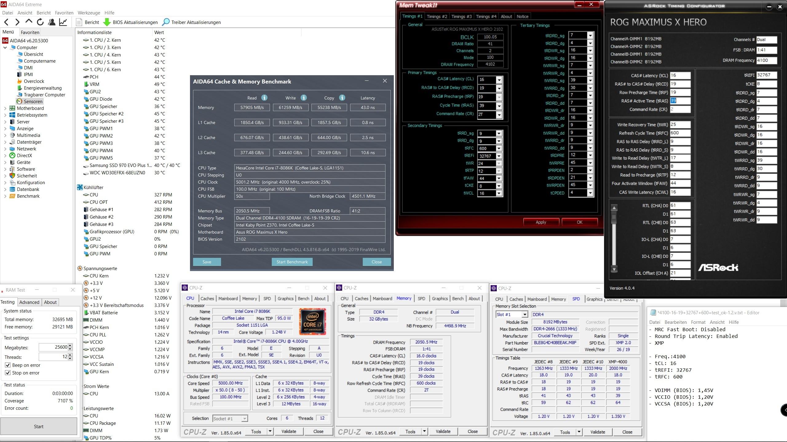Click OK in Mem TweakIt
This screenshot has height=442, width=787.
click(580, 222)
